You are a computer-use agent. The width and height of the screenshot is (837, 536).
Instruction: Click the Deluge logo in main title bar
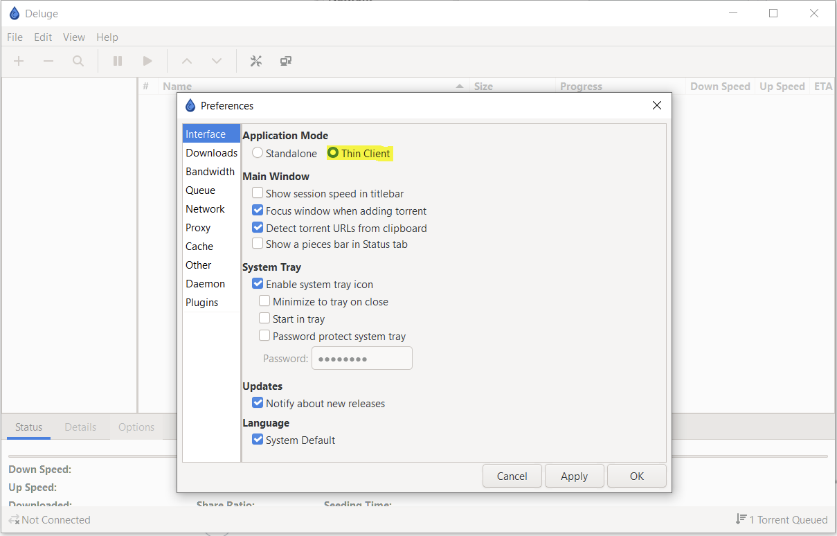[15, 13]
